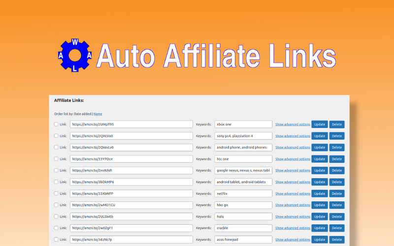Tick checkbox for xbox one link row
394x246 pixels.
tap(56, 124)
